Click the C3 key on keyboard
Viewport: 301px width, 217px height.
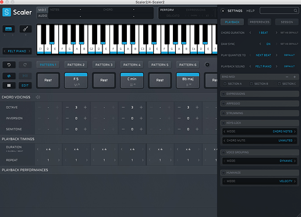click(143, 40)
